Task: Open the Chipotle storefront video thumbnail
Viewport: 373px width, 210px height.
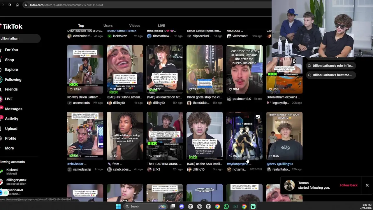Action: [205, 69]
